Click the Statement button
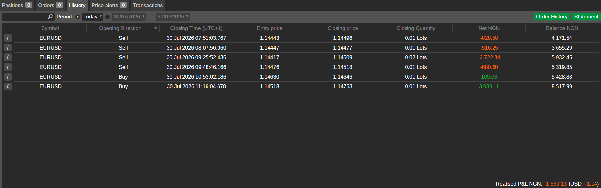 coord(586,17)
